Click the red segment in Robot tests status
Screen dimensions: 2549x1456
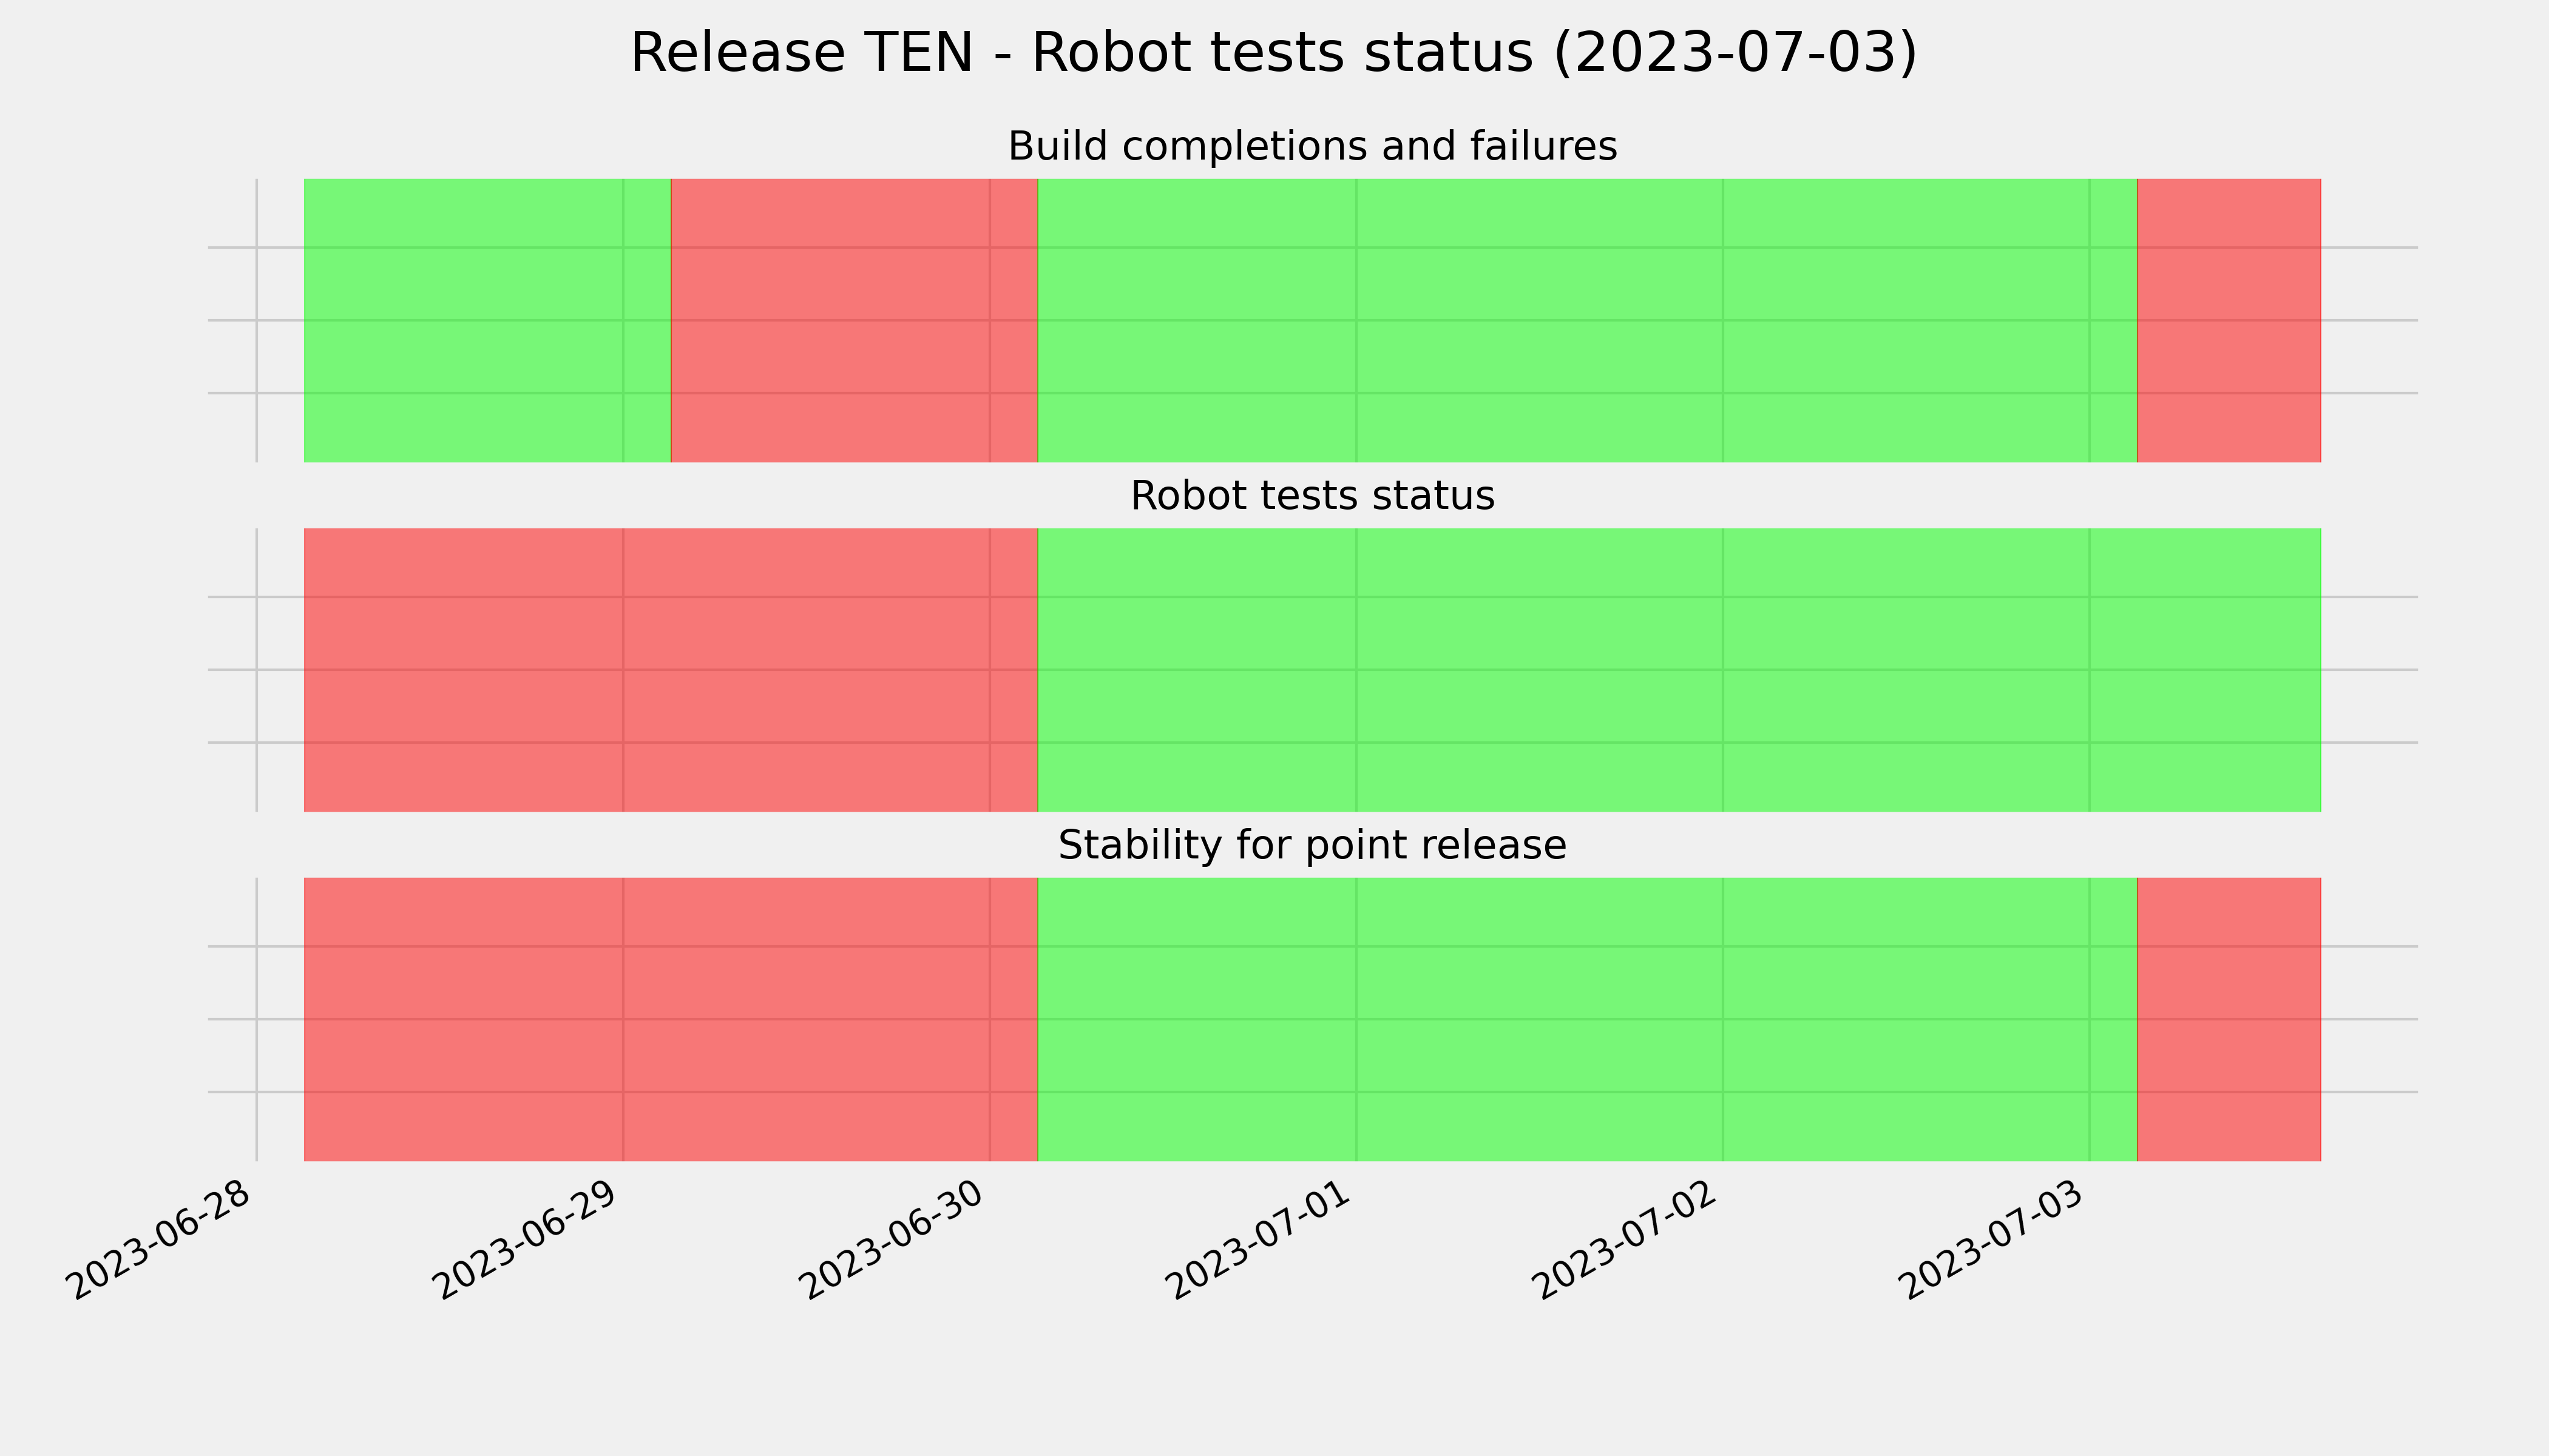pos(671,670)
